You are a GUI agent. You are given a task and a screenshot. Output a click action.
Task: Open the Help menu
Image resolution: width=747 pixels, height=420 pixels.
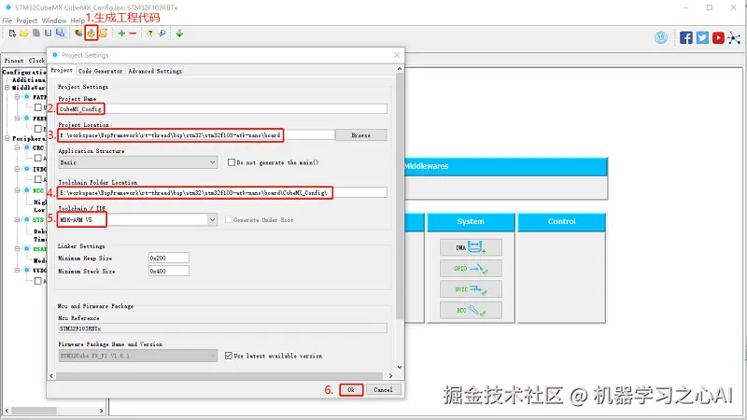click(x=78, y=21)
